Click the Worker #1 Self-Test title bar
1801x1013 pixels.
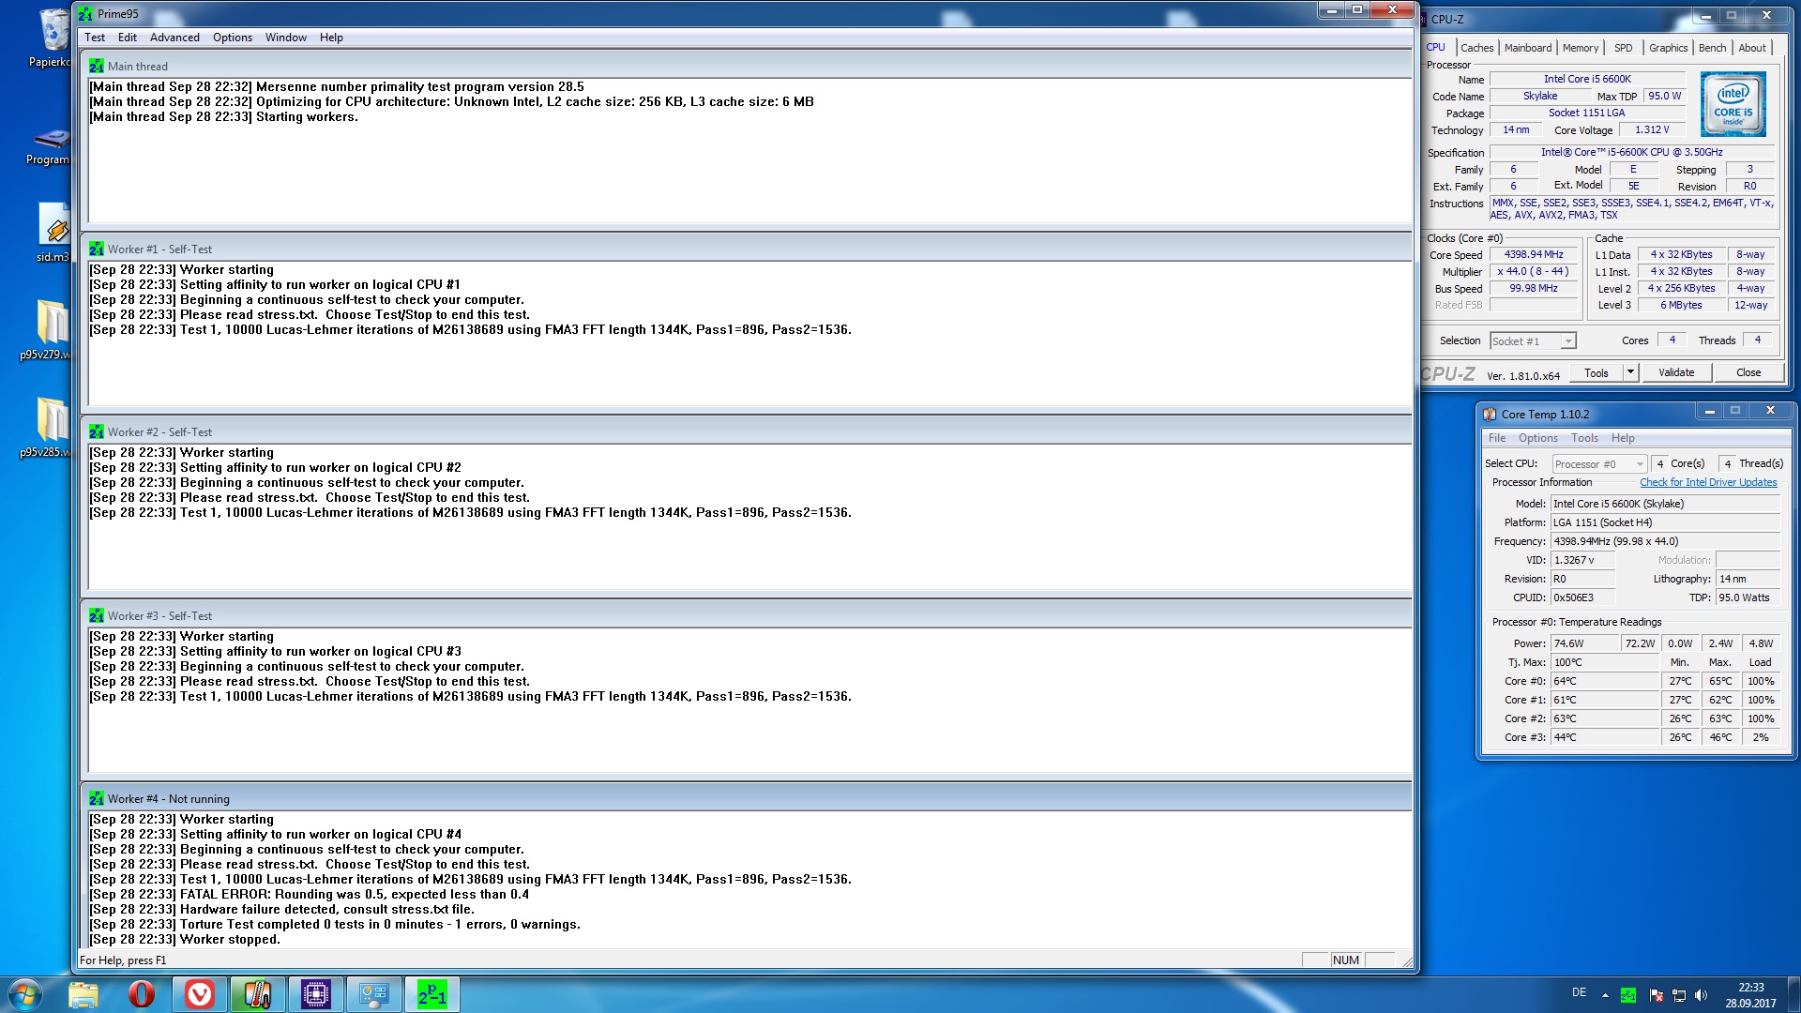point(563,249)
